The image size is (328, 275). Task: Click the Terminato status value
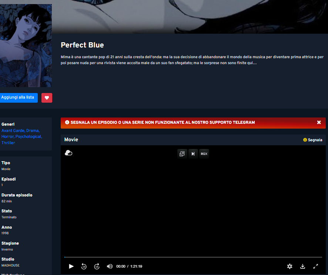9,217
